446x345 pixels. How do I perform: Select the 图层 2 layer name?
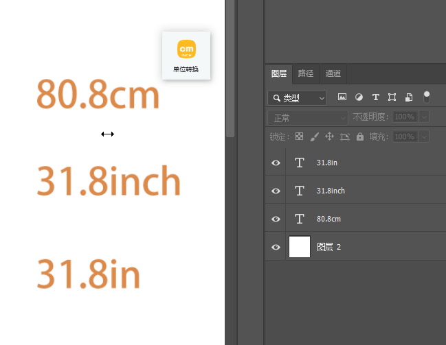click(328, 247)
